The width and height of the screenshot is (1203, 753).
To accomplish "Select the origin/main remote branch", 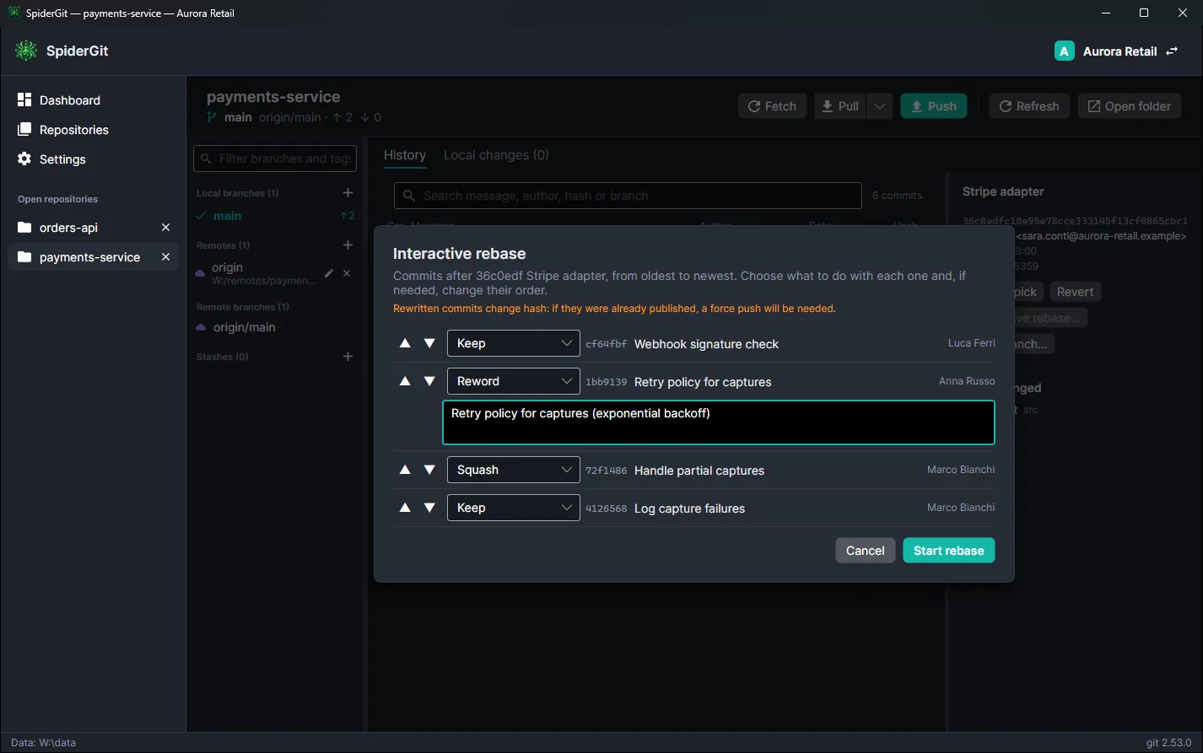I will pyautogui.click(x=275, y=327).
